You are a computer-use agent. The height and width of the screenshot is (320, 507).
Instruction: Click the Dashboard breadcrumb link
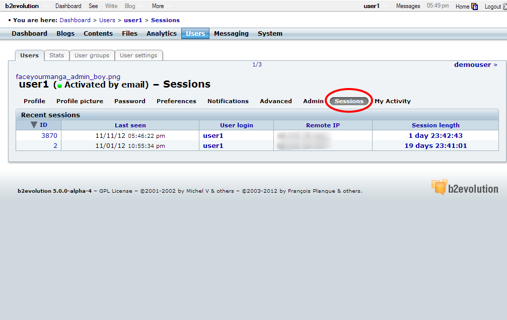tap(75, 20)
